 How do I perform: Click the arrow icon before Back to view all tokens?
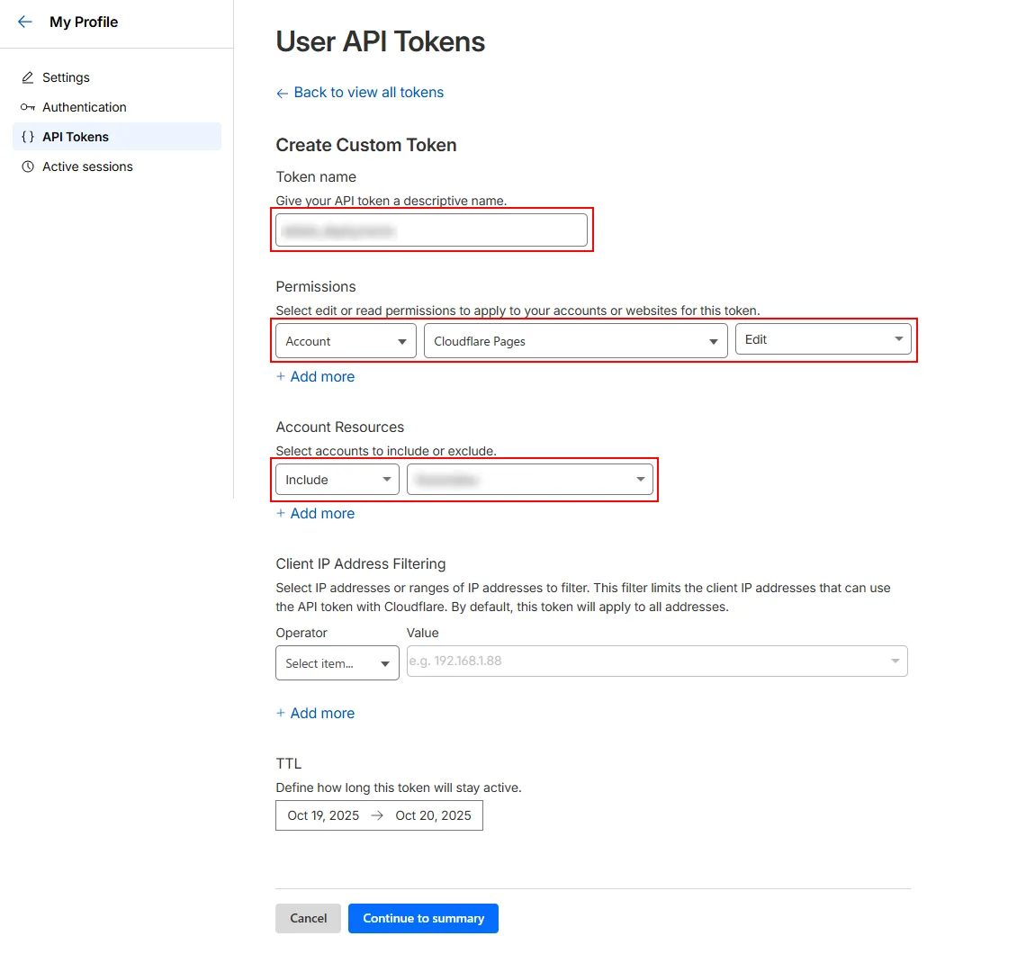[x=282, y=93]
